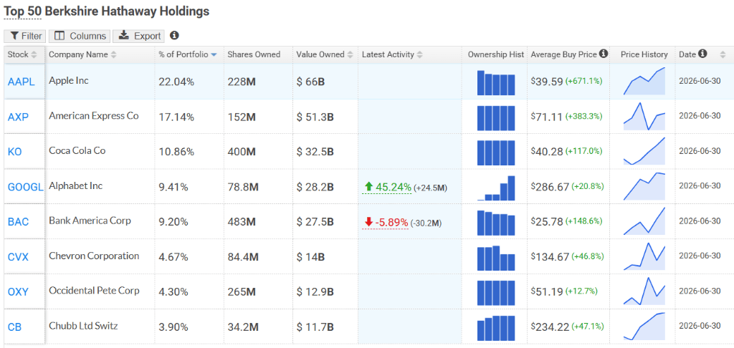Open KO ticker link
734x348 pixels.
(15, 152)
